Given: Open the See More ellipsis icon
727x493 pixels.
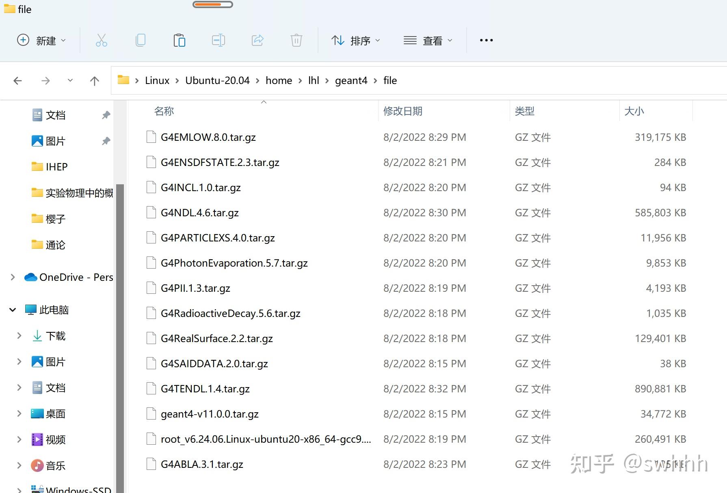Looking at the screenshot, I should point(486,40).
